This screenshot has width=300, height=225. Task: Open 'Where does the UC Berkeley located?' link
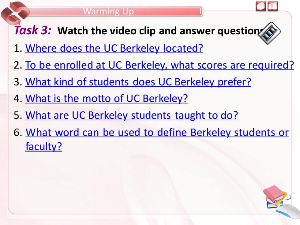(x=114, y=48)
